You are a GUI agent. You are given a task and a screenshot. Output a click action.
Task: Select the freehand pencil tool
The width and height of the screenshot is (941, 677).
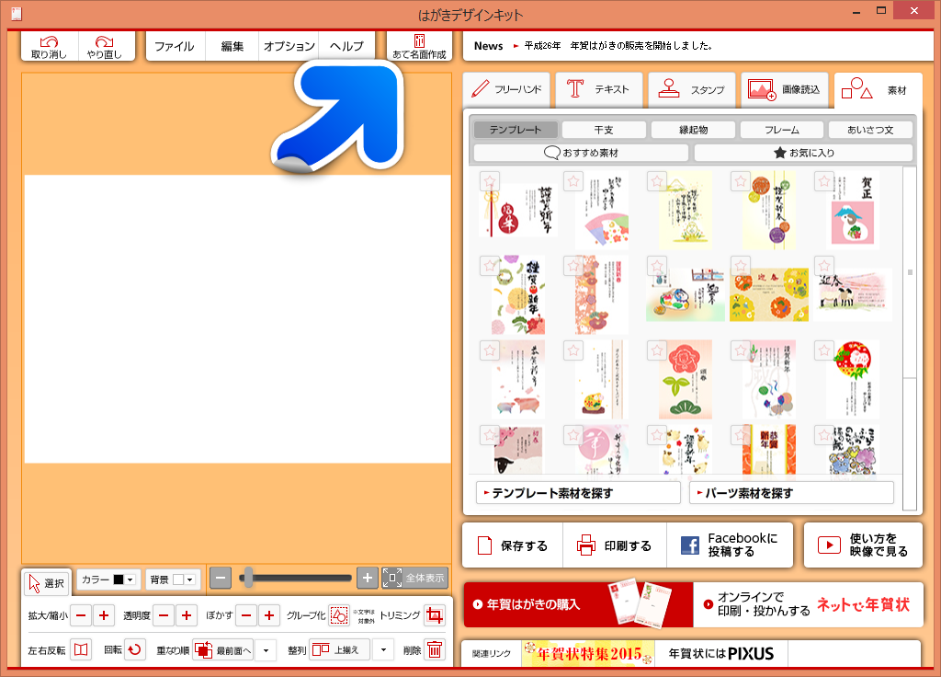tap(506, 90)
